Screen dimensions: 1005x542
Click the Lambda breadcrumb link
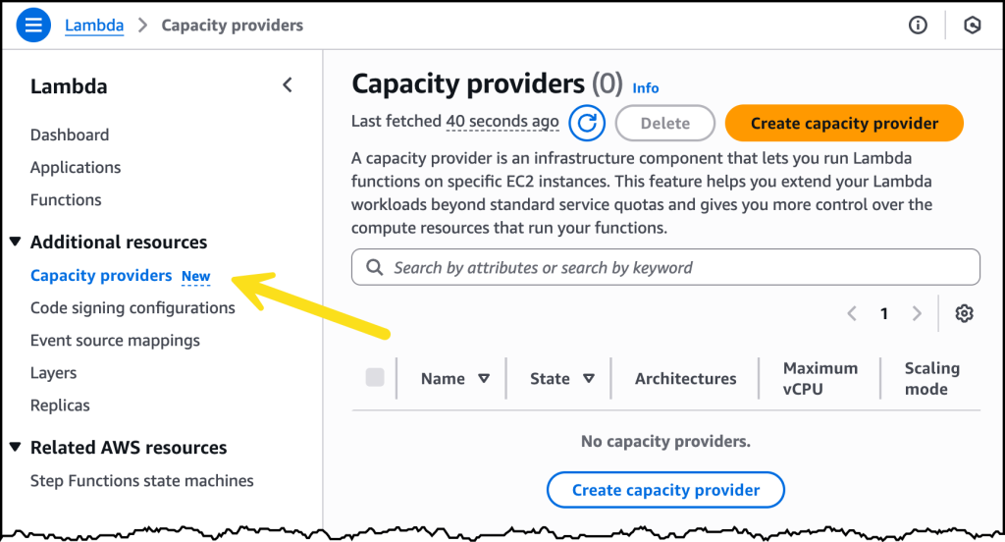point(94,26)
